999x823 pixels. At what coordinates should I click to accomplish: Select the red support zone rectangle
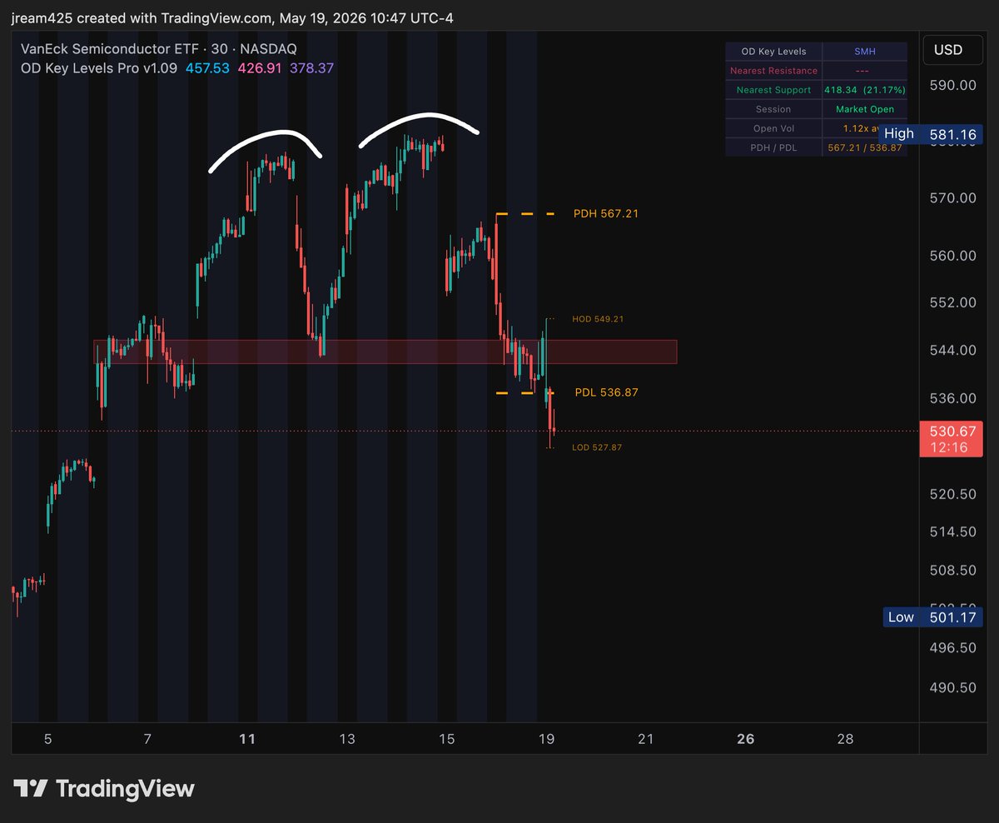click(x=385, y=352)
